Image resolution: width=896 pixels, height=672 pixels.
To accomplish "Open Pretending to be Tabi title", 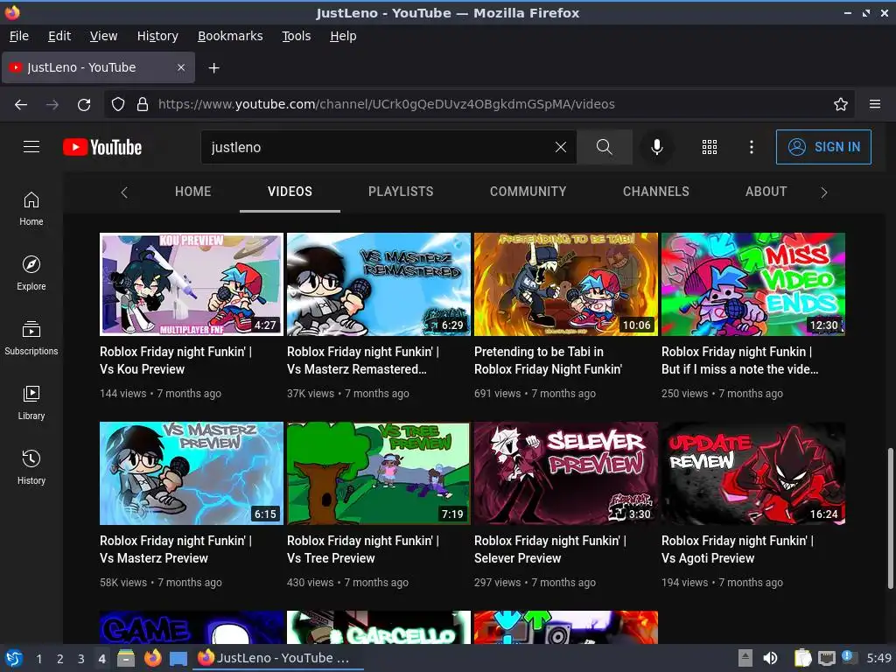I will click(x=548, y=360).
